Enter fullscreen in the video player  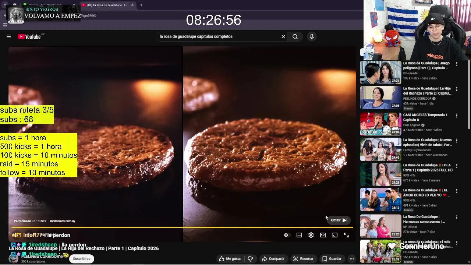[346, 235]
